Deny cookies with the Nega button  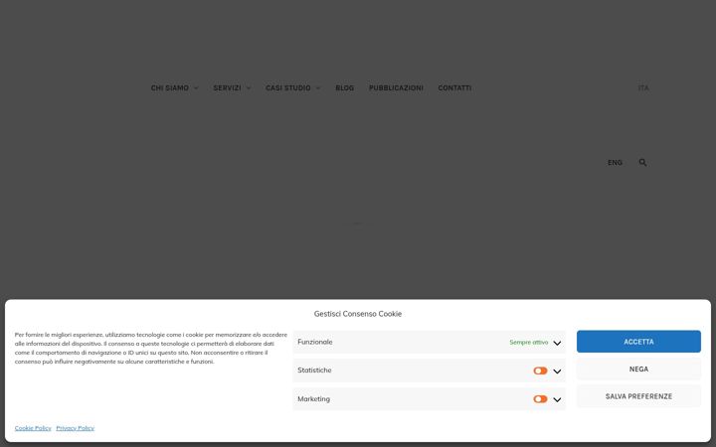pos(638,369)
